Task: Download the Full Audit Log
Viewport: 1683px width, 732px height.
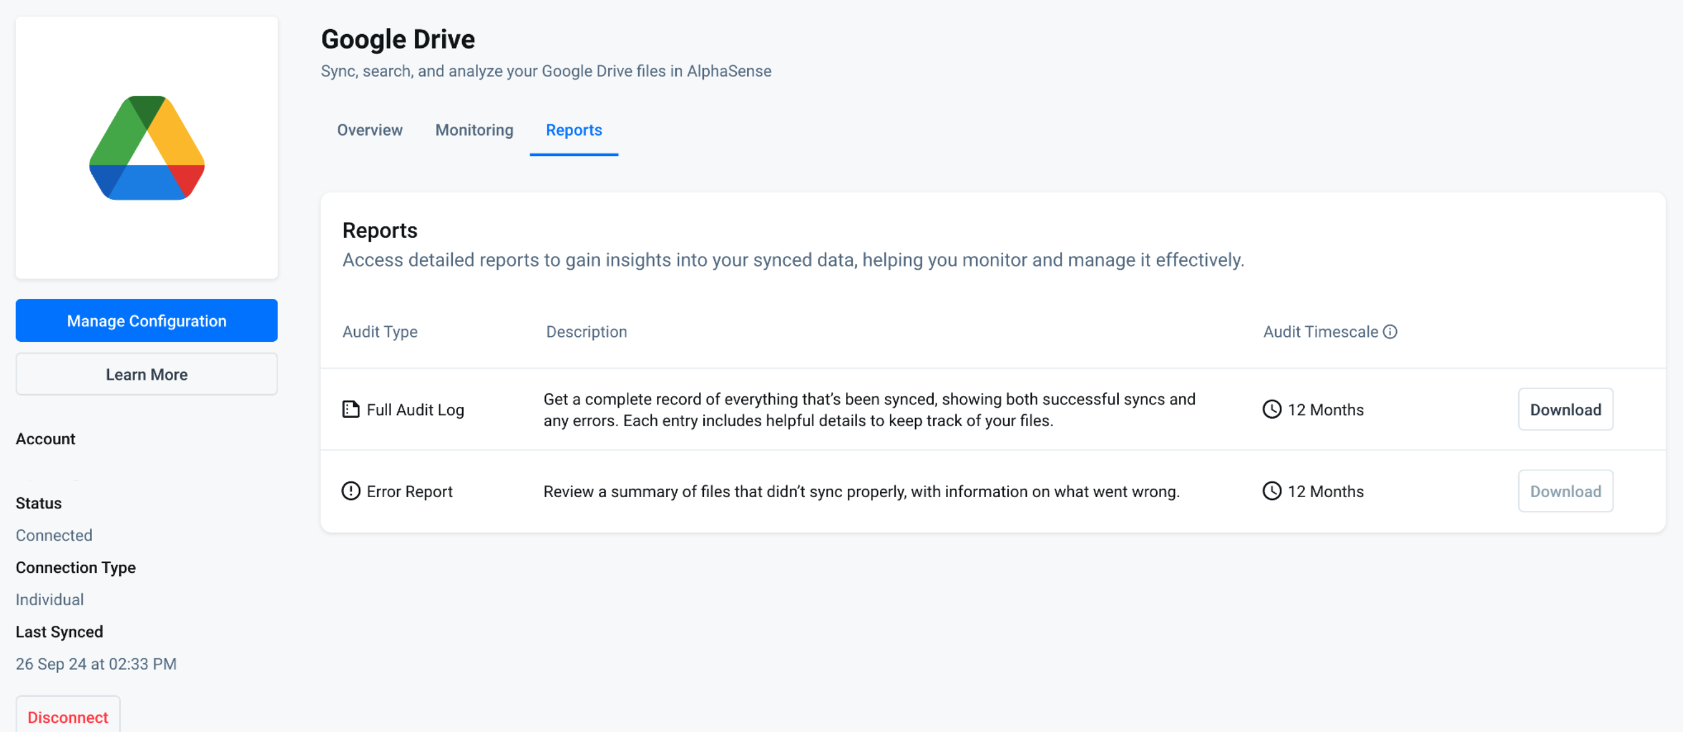Action: 1565,409
